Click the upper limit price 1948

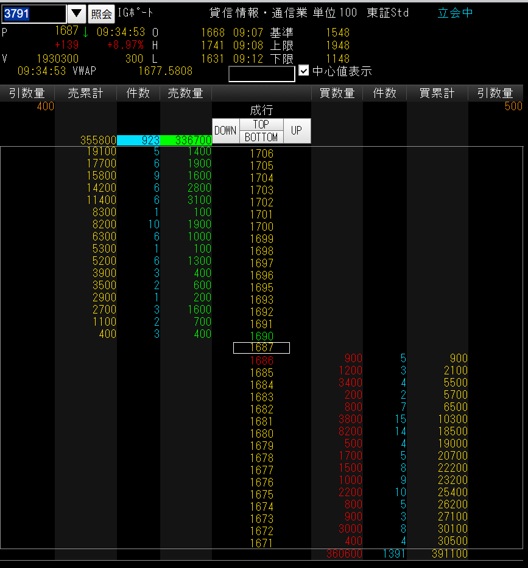[338, 46]
